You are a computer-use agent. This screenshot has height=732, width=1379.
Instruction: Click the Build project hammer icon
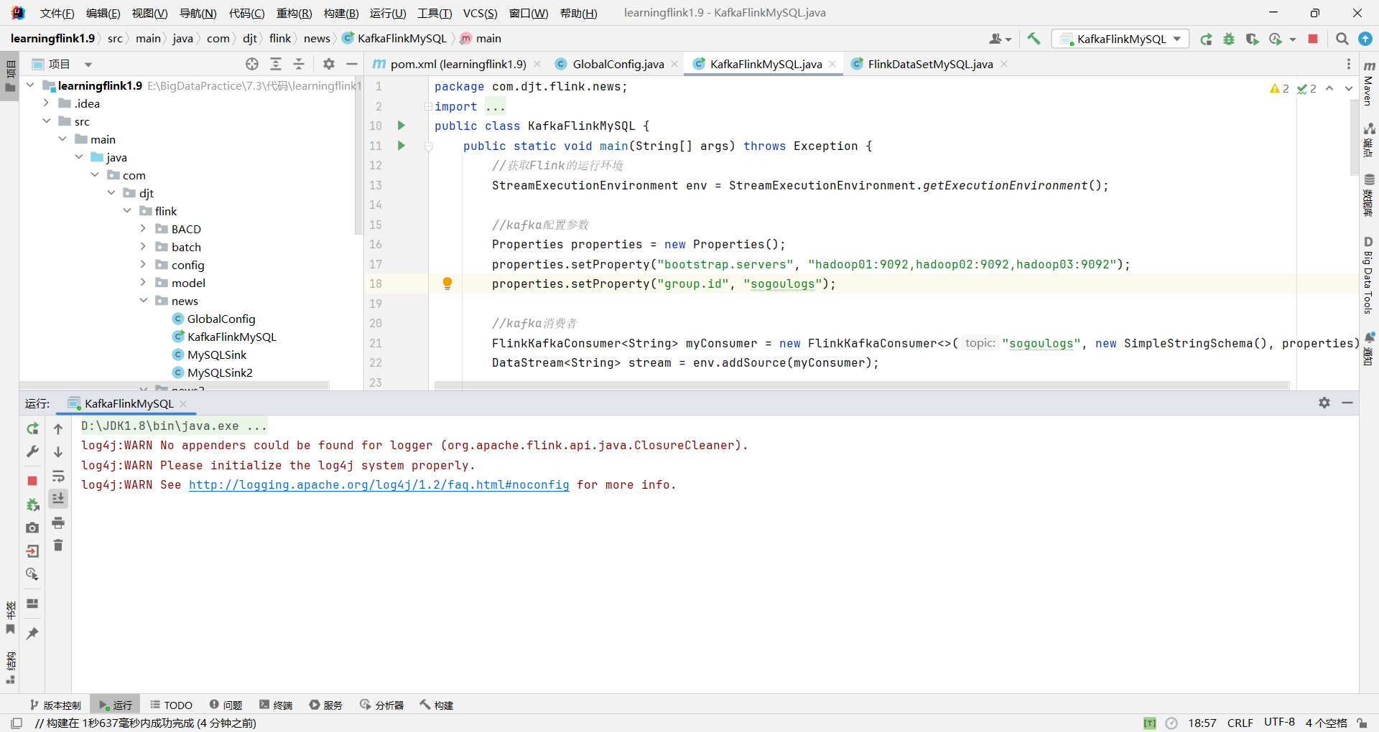point(1034,39)
